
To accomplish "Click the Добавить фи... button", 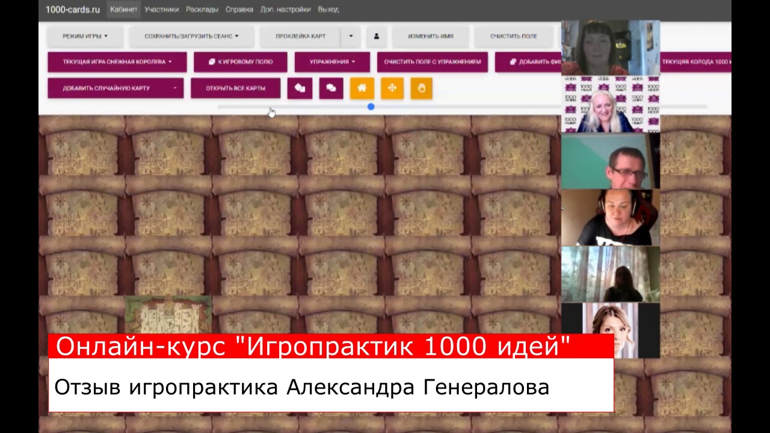I will pyautogui.click(x=528, y=62).
